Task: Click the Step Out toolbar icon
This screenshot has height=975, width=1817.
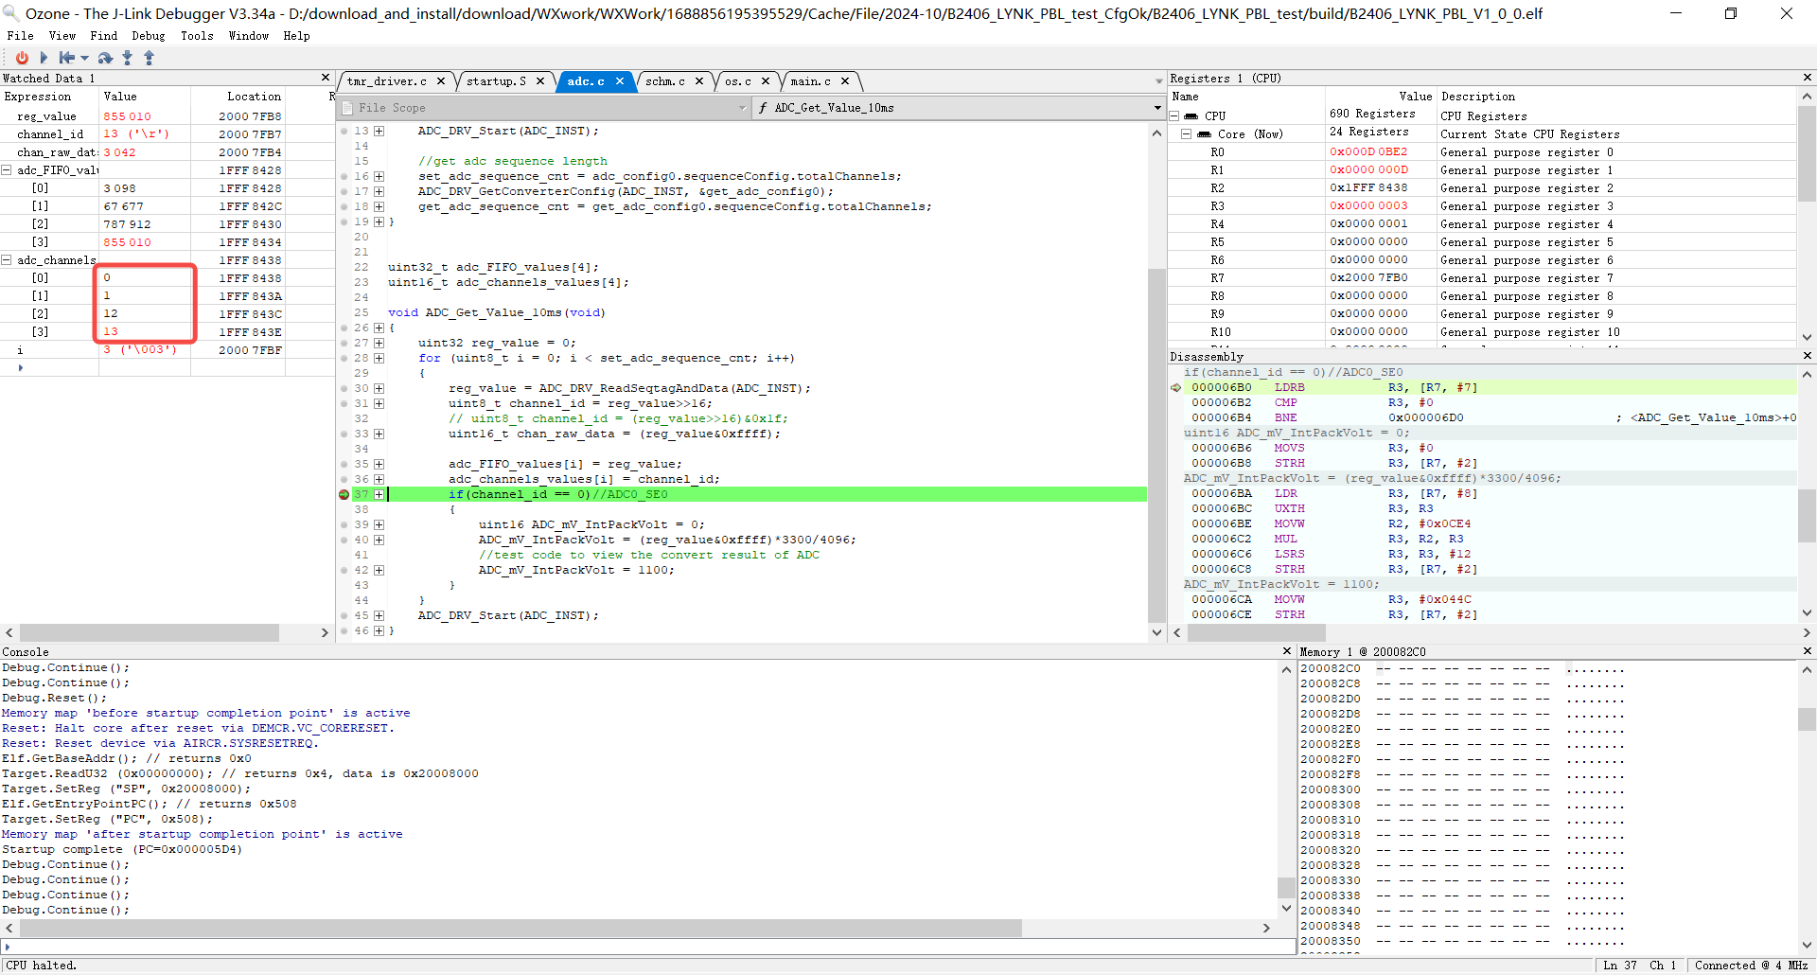Action: coord(149,58)
